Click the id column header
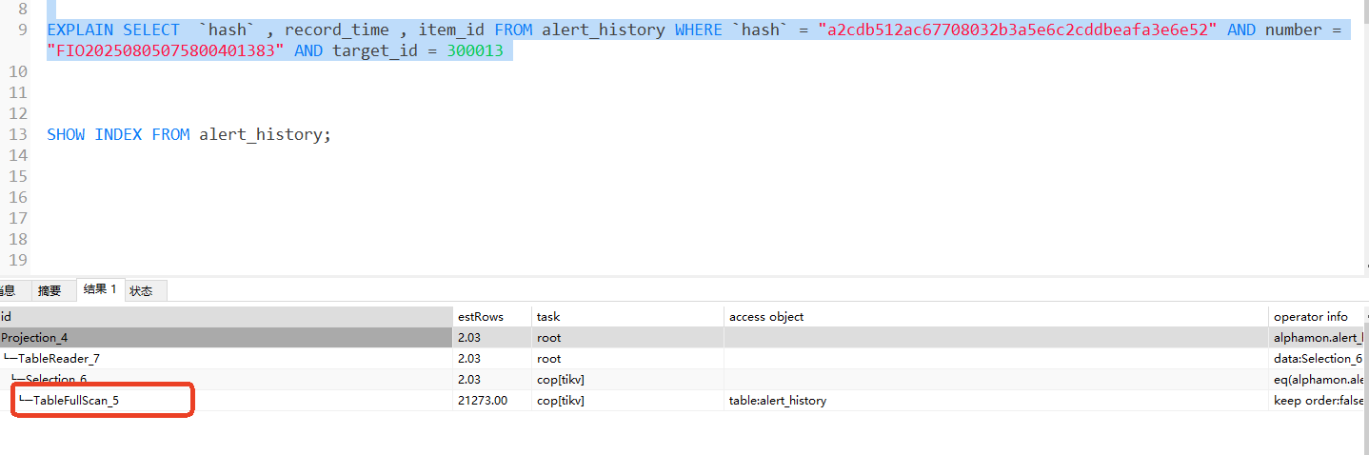The image size is (1369, 455). [x=7, y=316]
